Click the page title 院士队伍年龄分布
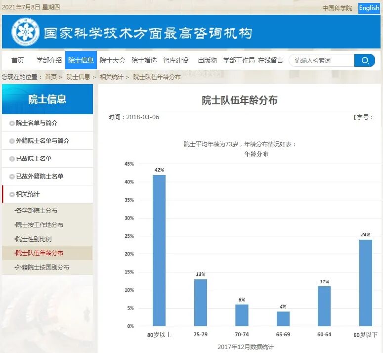Viewport: 383px width, 353px height. click(239, 100)
